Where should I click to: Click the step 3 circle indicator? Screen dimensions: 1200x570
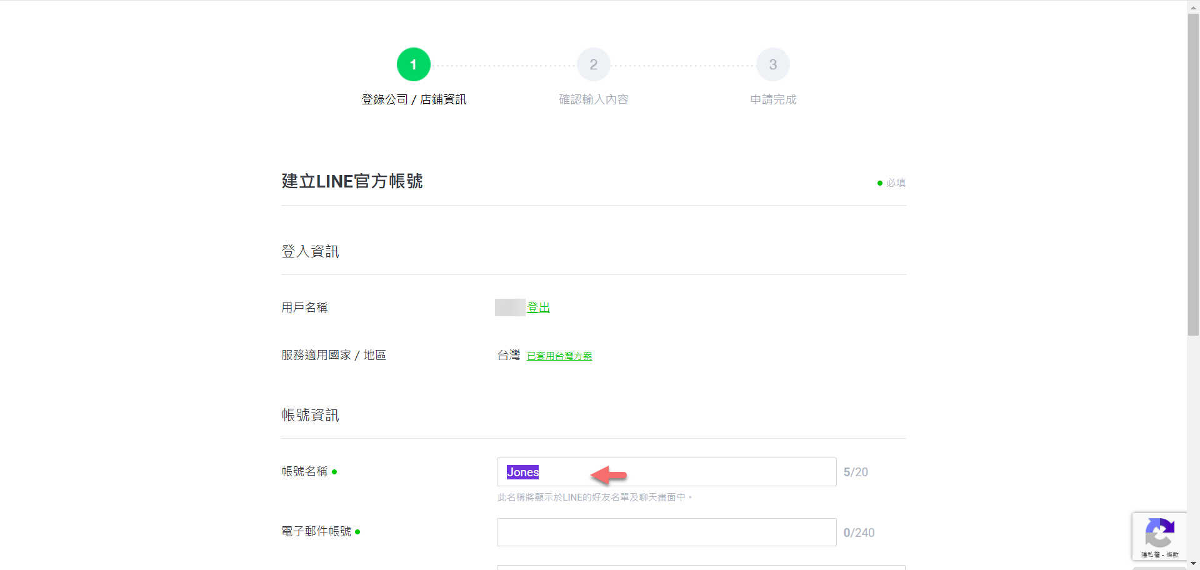pos(773,64)
